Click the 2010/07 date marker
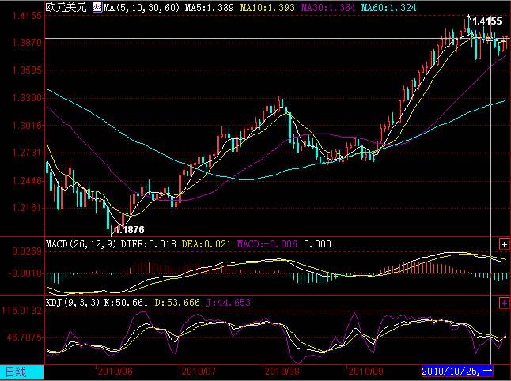This screenshot has width=511, height=381. (x=199, y=372)
